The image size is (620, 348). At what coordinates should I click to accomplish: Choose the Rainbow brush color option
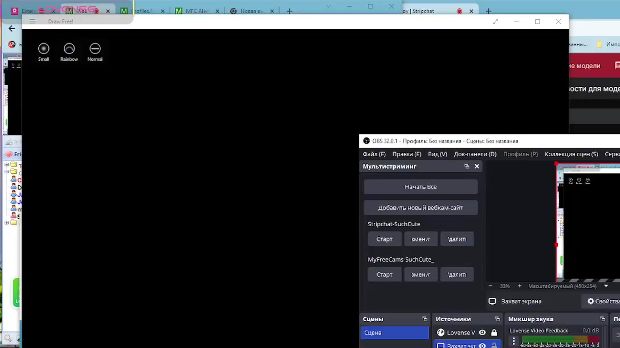pos(69,52)
